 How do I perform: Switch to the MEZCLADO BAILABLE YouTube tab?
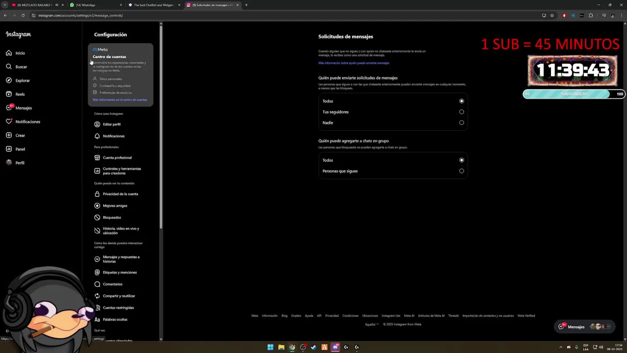[37, 5]
